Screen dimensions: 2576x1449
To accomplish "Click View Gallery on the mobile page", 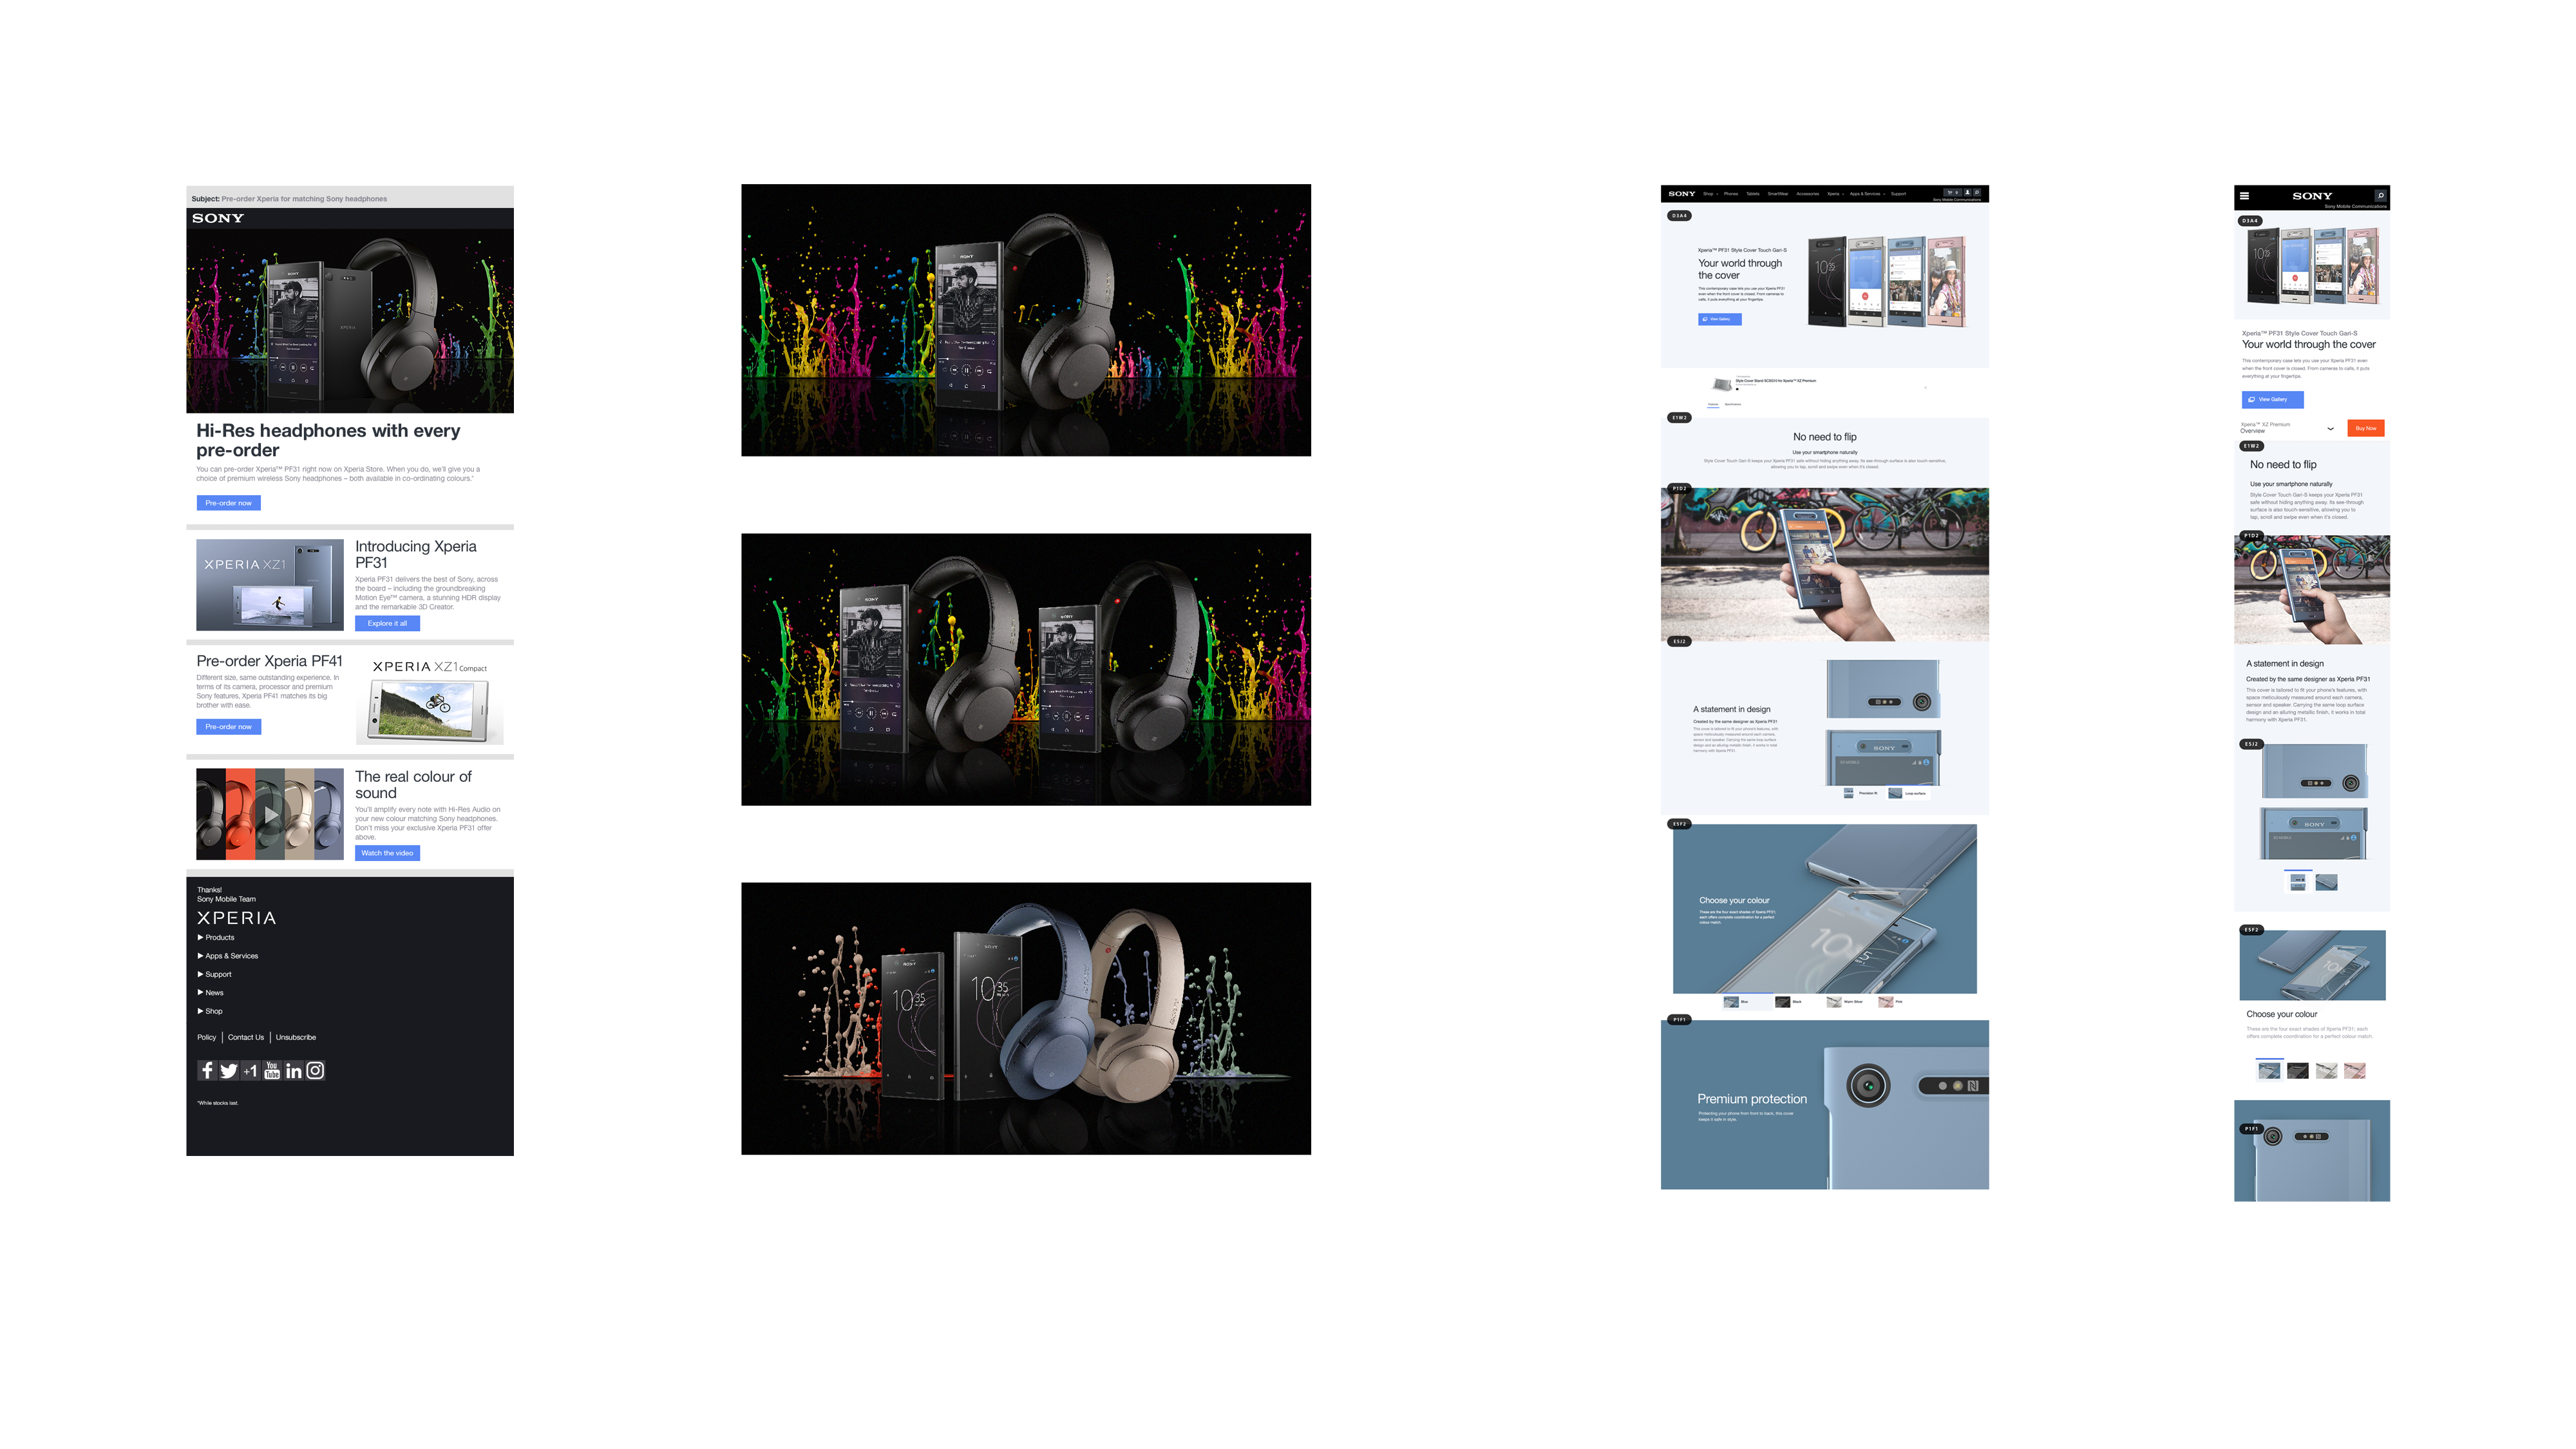I will coord(2272,399).
